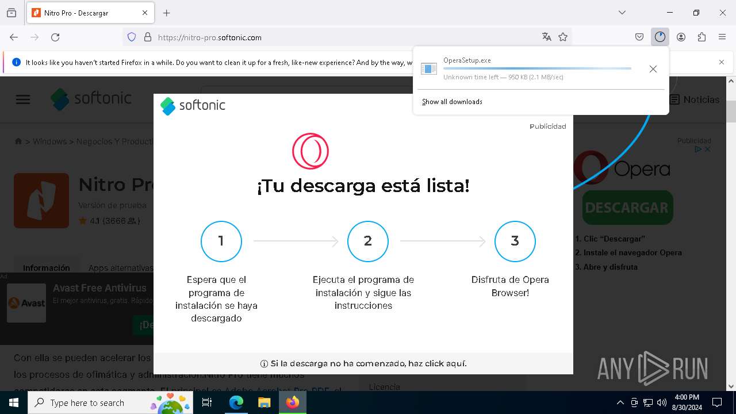
Task: Open Task View on the taskbar
Action: click(207, 402)
